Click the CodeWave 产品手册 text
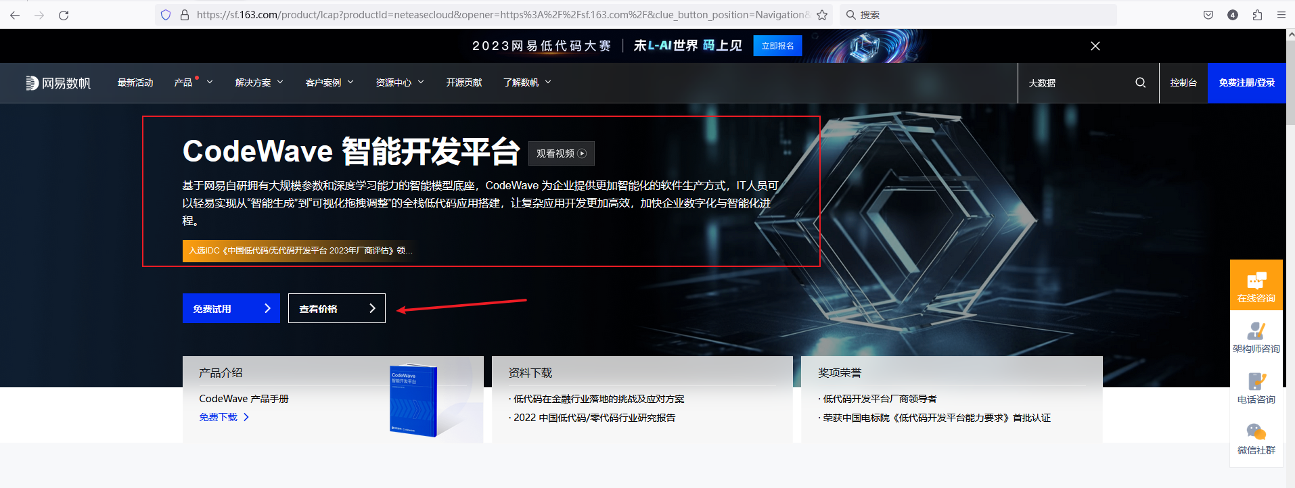The height and width of the screenshot is (488, 1295). (244, 399)
